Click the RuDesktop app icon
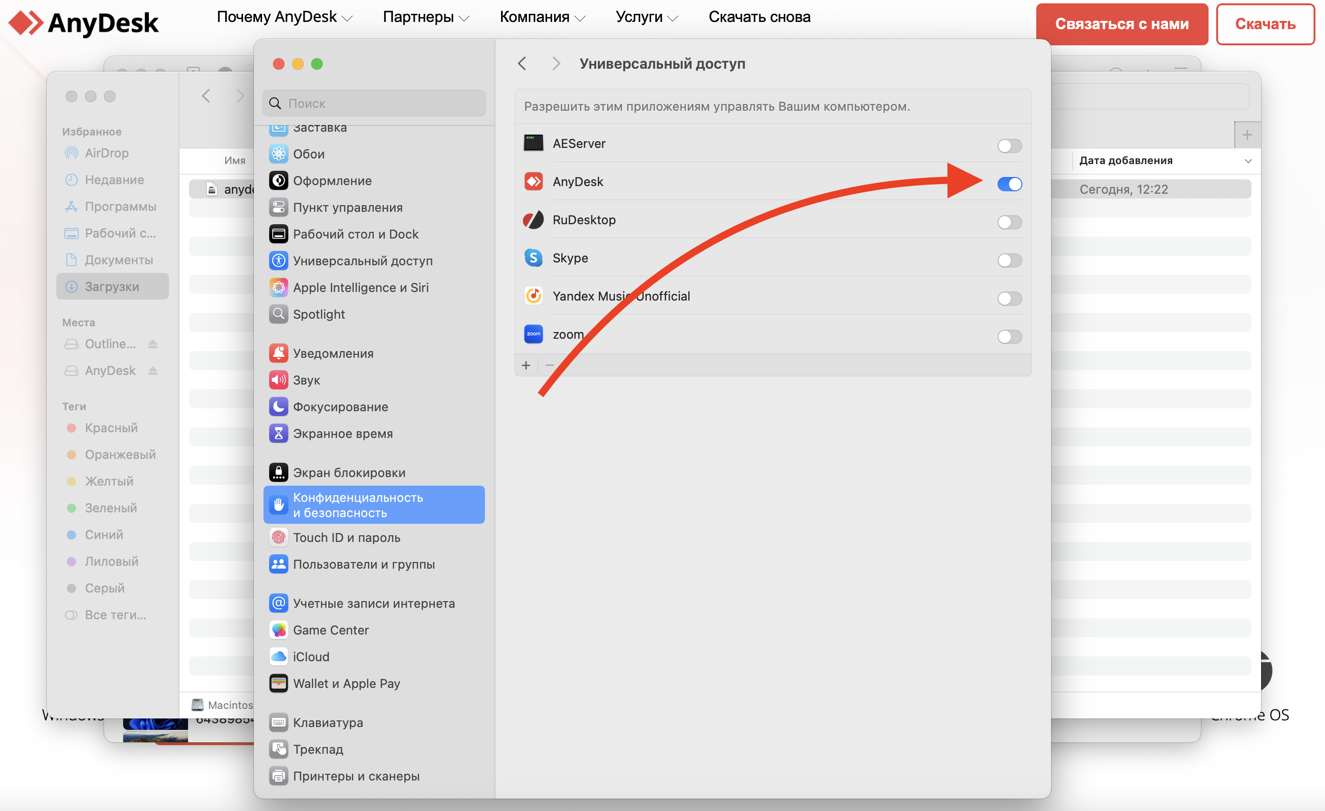The width and height of the screenshot is (1325, 811). click(533, 219)
